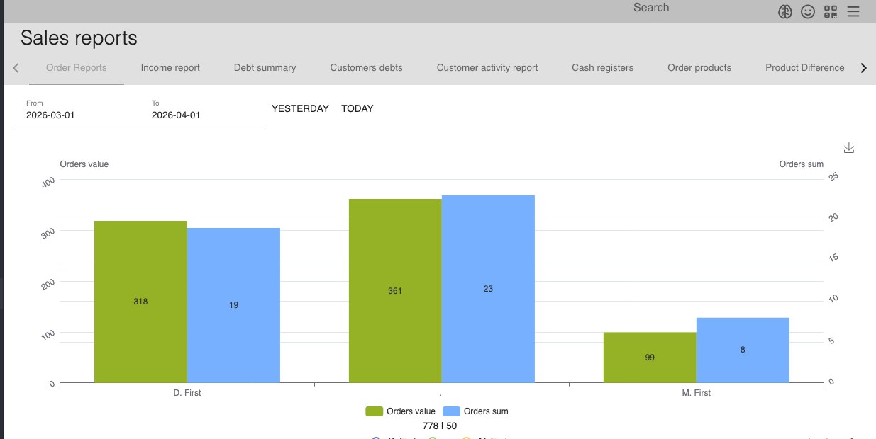Go to Customers debts tab

tap(366, 68)
